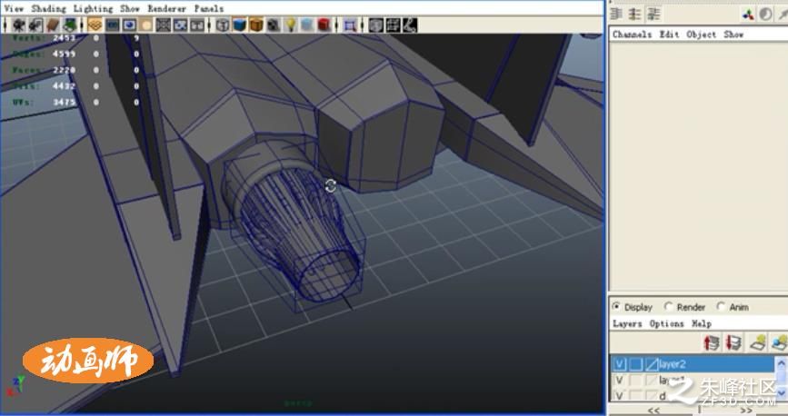The height and width of the screenshot is (416, 788).
Task: Click the colored axis manipulator icon top-right
Action: (748, 14)
